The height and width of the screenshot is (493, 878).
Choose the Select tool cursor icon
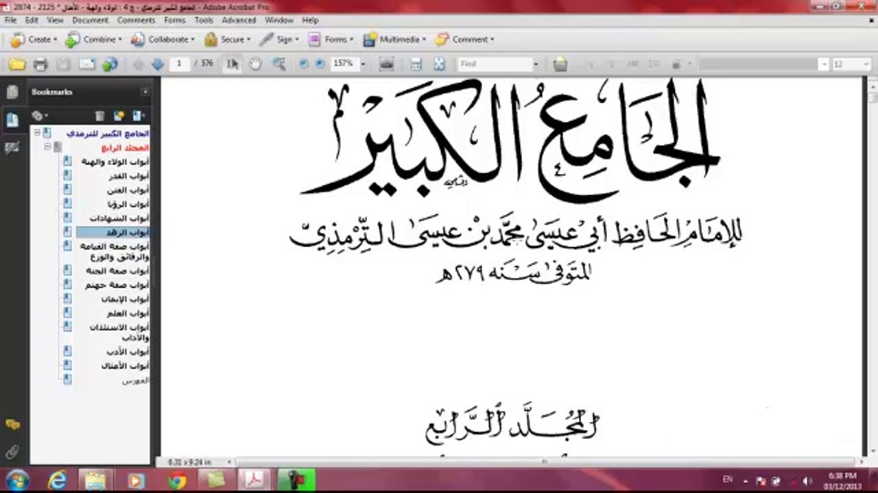[x=233, y=64]
